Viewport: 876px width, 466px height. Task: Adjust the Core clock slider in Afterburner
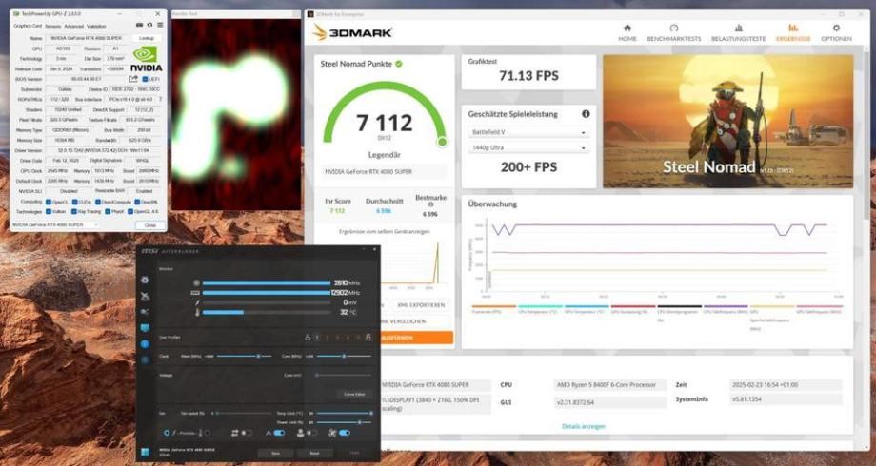pyautogui.click(x=344, y=356)
